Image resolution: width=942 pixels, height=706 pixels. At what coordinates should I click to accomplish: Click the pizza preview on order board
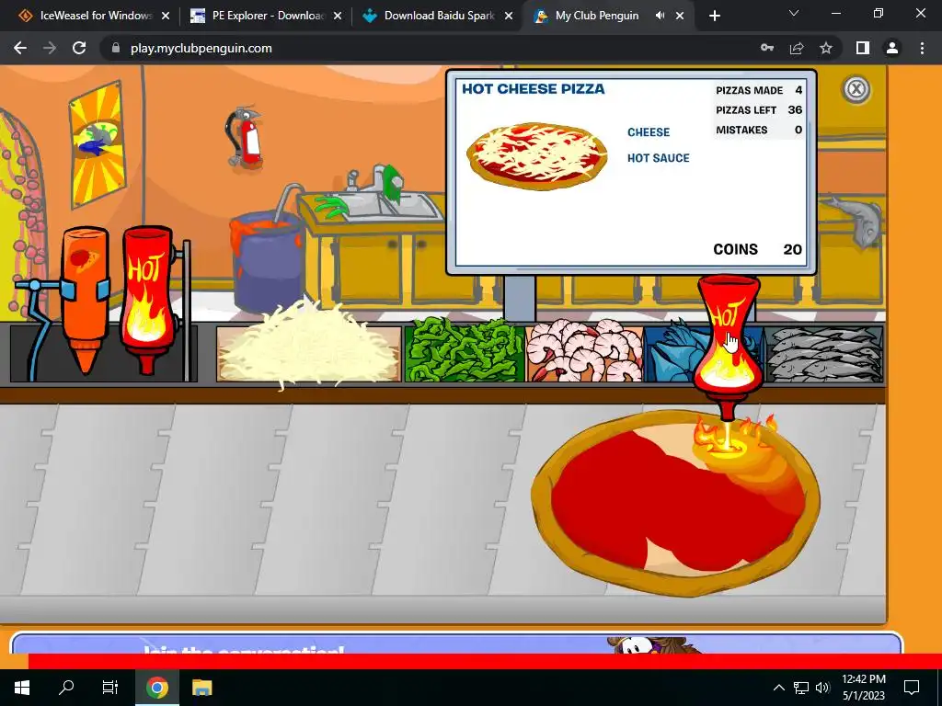pos(537,156)
